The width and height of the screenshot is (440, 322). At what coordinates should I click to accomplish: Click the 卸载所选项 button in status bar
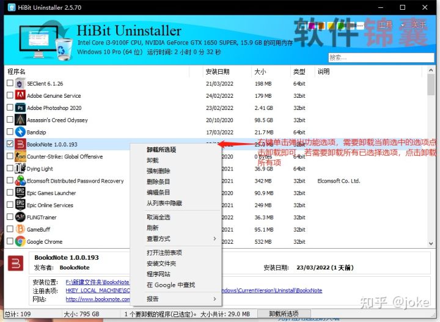pos(284,313)
